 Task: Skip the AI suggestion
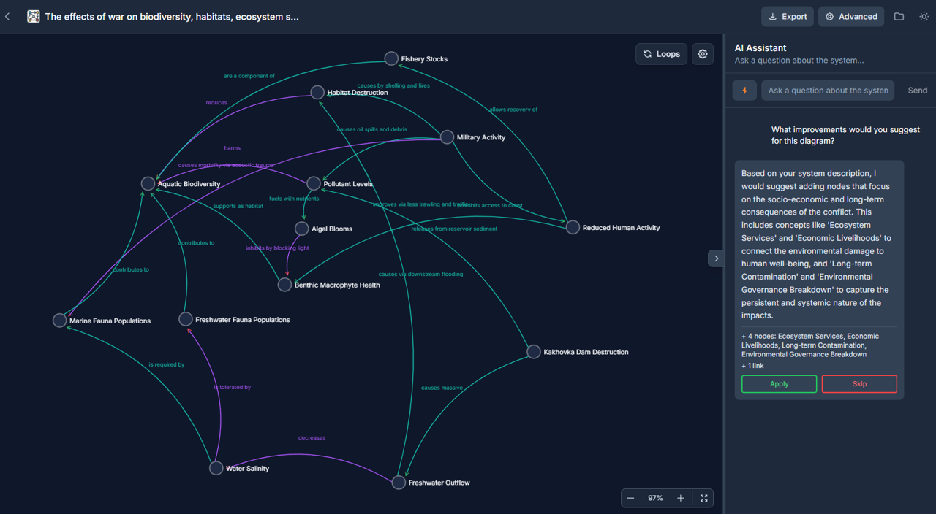(859, 384)
